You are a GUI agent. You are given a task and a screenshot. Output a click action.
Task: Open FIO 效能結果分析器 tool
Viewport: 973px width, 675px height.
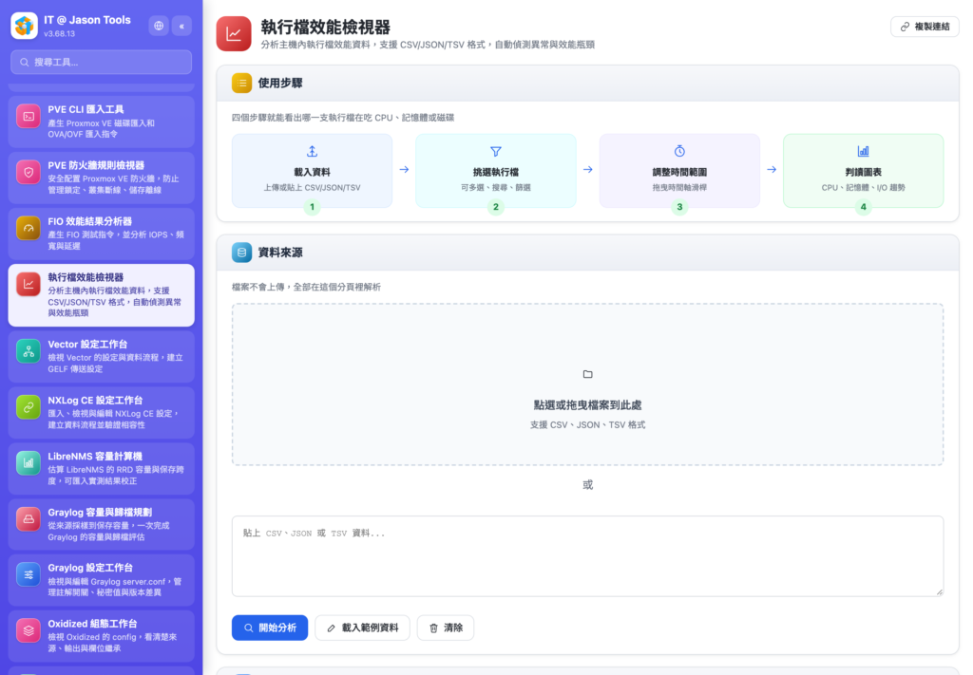[101, 233]
